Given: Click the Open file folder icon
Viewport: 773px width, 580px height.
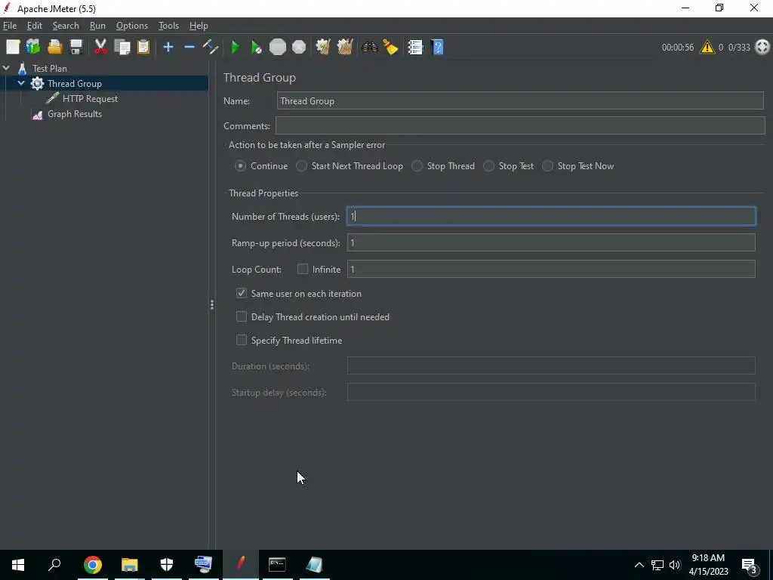Looking at the screenshot, I should (54, 48).
